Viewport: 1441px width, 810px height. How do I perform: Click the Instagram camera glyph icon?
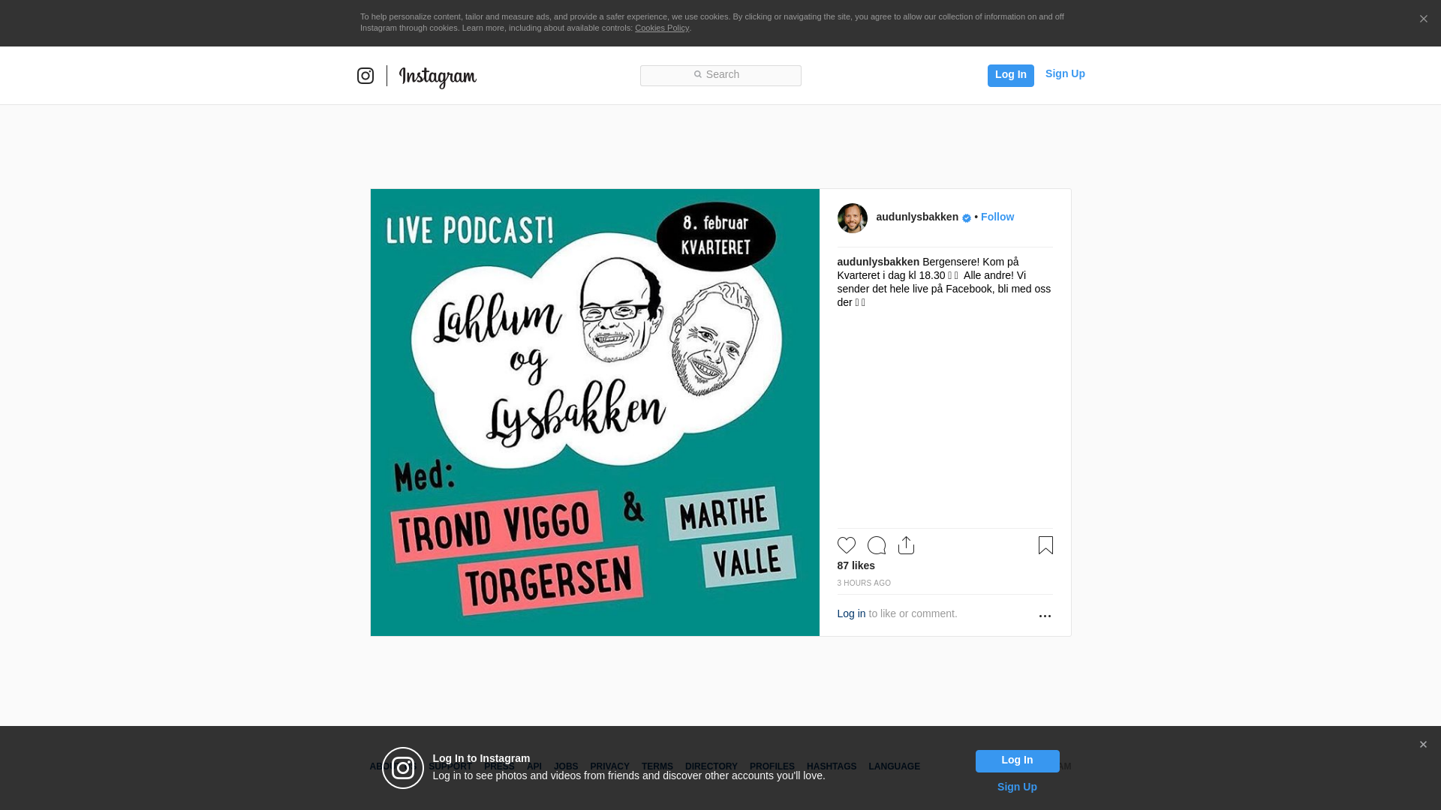point(366,76)
